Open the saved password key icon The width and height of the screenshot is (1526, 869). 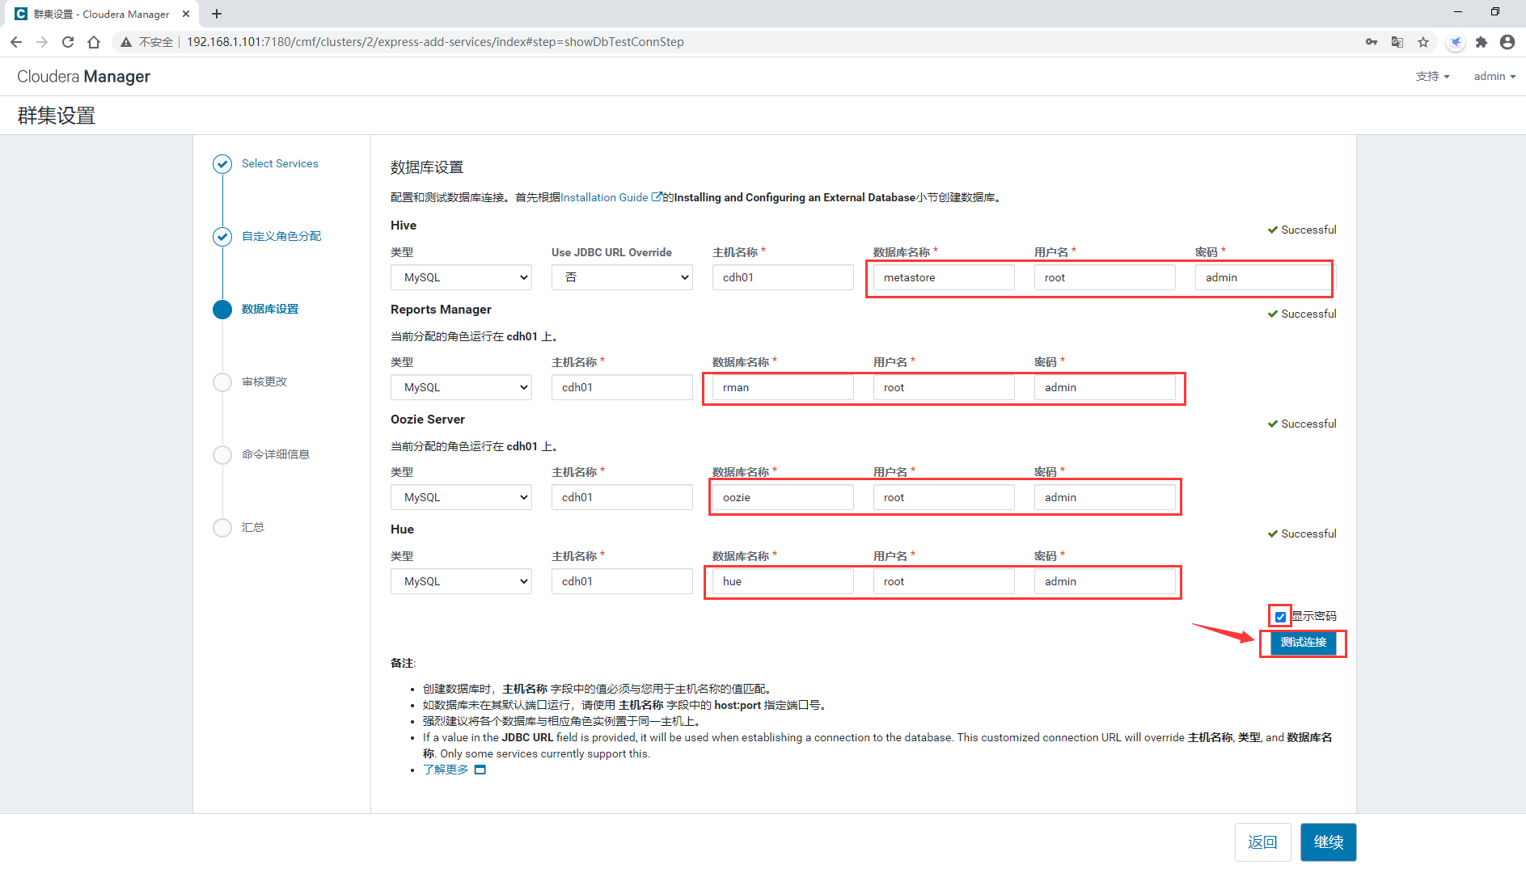1372,42
